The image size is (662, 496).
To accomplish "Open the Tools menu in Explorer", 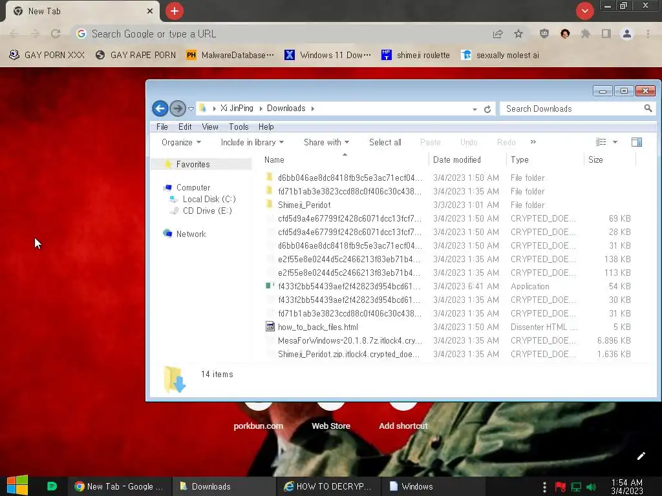I will tap(239, 127).
